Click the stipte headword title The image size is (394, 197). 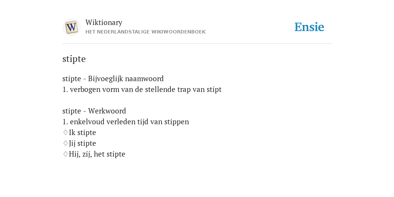[74, 59]
